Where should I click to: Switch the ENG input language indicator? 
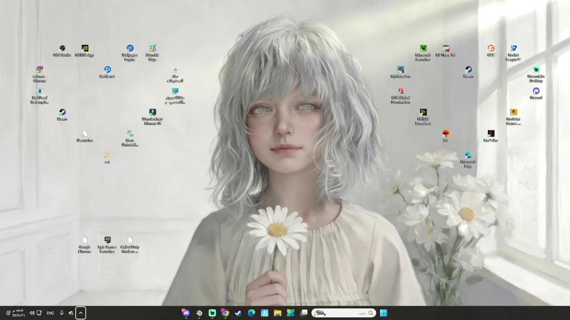(x=50, y=313)
